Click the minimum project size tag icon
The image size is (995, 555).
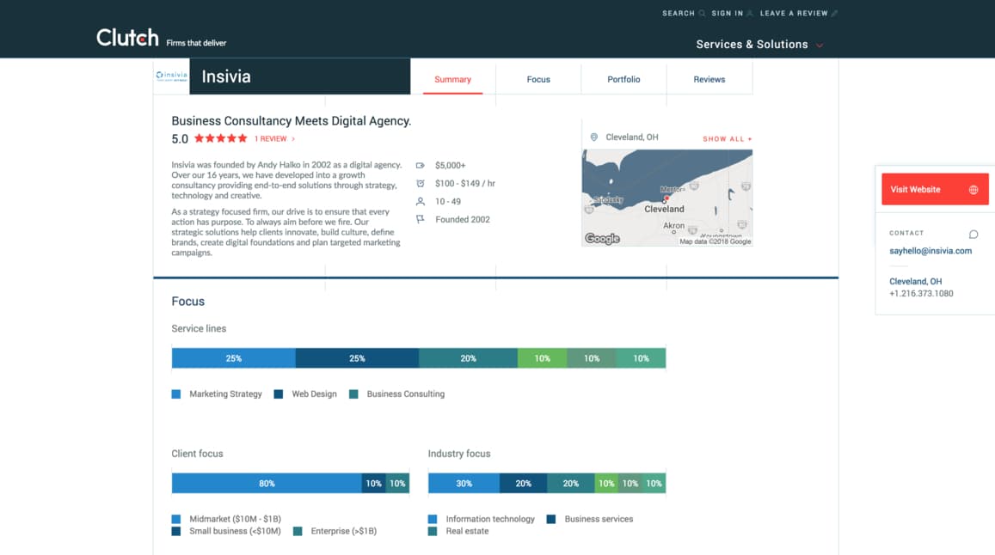tap(420, 166)
